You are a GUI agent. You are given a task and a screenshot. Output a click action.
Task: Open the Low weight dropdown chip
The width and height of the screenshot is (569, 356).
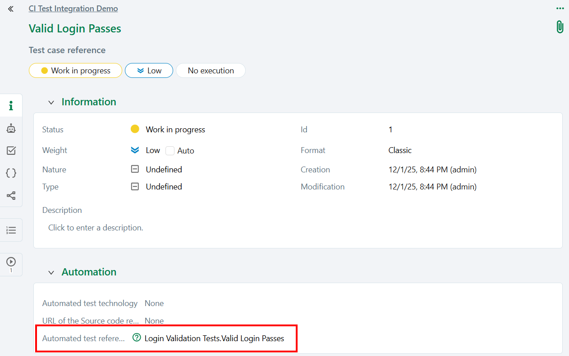click(149, 70)
